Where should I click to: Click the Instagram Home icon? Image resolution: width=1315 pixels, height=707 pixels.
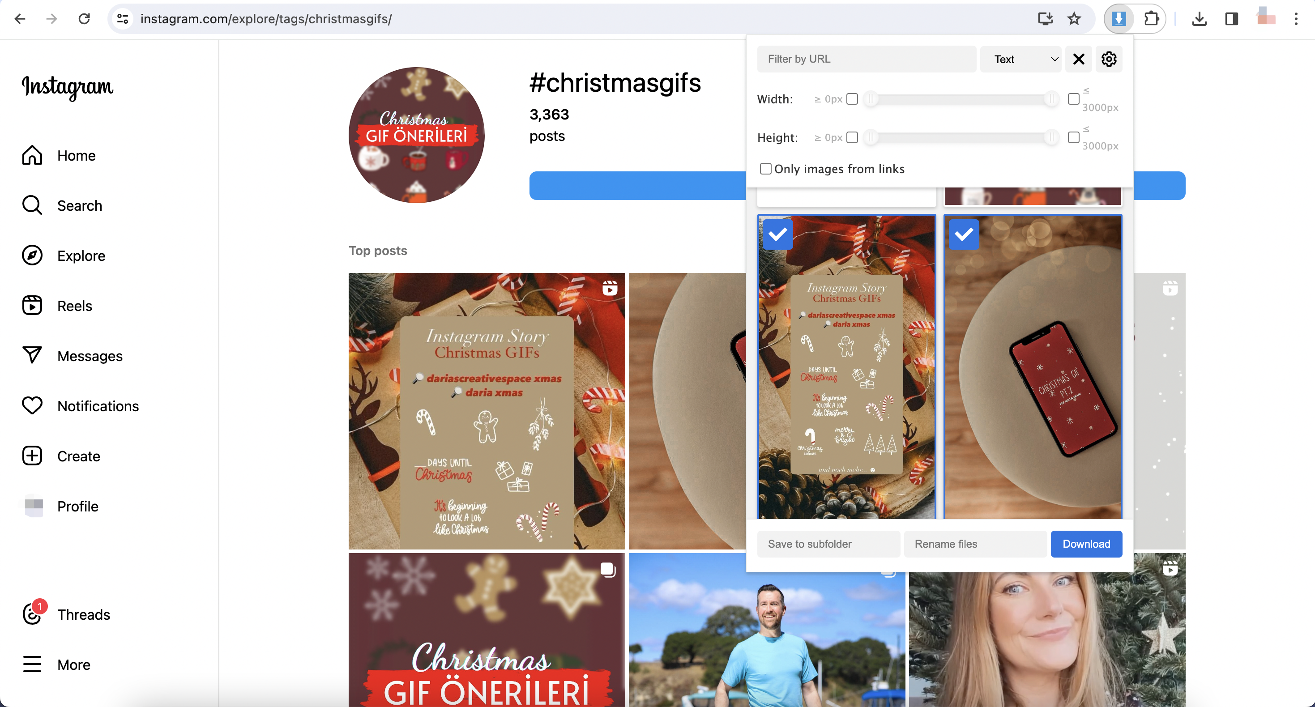pos(31,155)
